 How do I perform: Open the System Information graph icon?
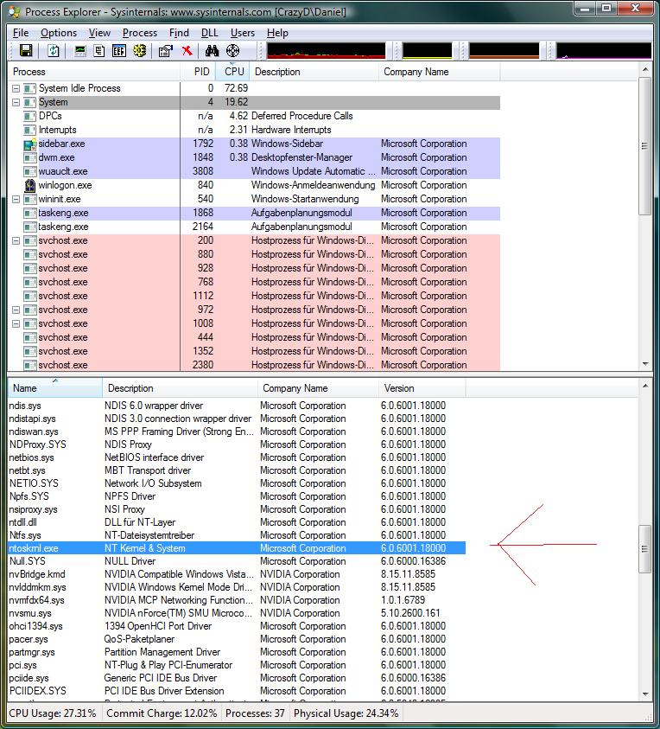pyautogui.click(x=79, y=51)
